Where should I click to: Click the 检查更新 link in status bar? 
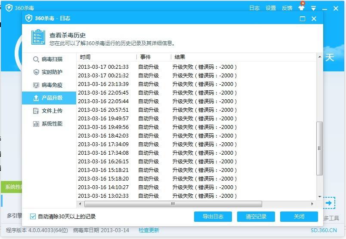(x=148, y=230)
